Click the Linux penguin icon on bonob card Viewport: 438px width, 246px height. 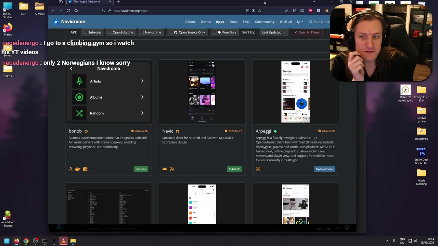coord(71,169)
